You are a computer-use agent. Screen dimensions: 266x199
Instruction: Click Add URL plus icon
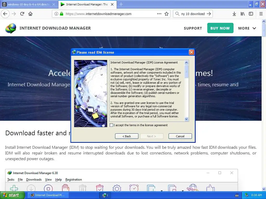click(x=14, y=188)
